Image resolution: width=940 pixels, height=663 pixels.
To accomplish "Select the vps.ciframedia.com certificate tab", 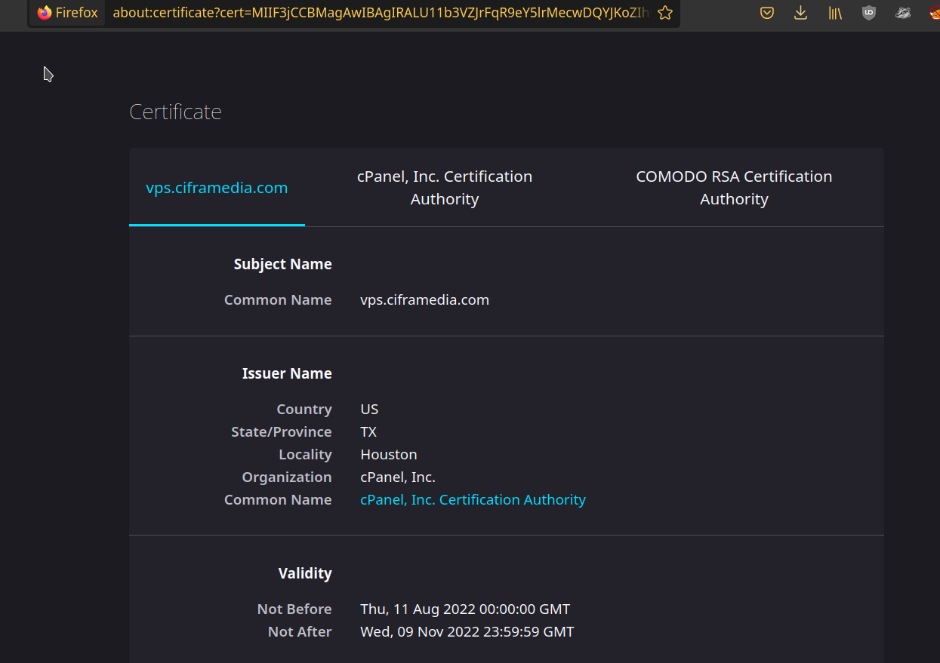I will pos(217,188).
